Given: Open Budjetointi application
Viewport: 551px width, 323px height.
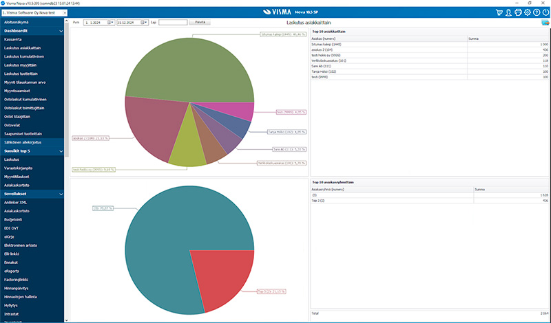Looking at the screenshot, I should click(13, 219).
